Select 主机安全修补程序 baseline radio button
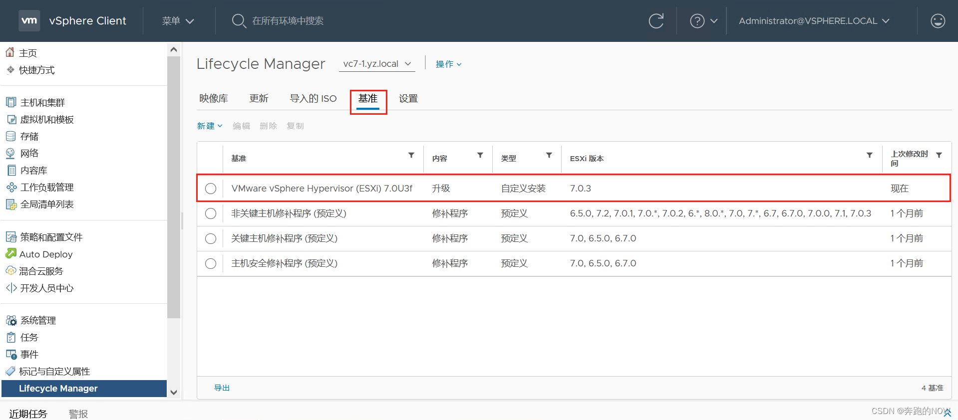The height and width of the screenshot is (420, 958). click(x=211, y=263)
